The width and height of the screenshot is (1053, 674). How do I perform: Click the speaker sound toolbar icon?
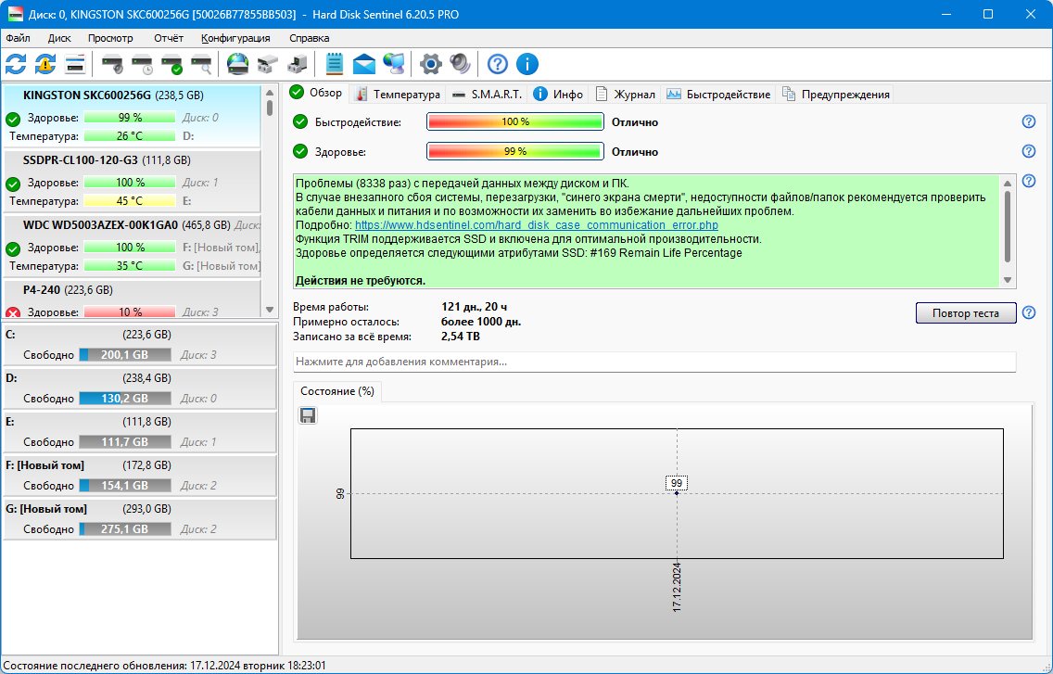[460, 65]
